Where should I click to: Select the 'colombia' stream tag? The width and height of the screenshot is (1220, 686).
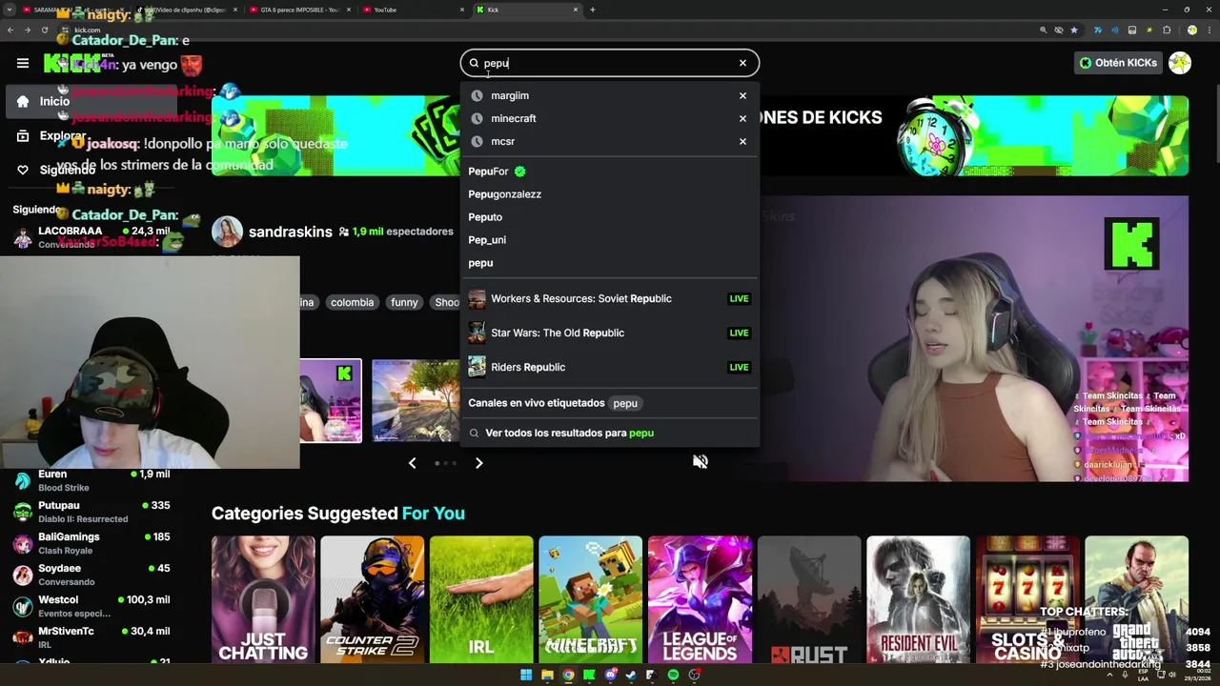(352, 302)
